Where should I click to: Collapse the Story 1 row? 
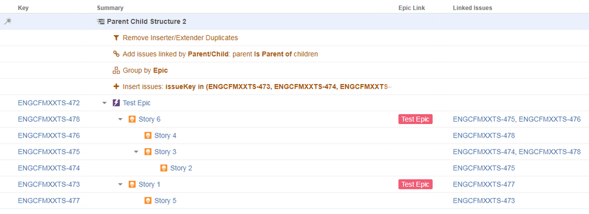pos(120,185)
